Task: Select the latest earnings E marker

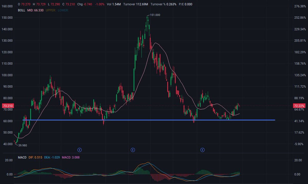Action: click(x=203, y=149)
